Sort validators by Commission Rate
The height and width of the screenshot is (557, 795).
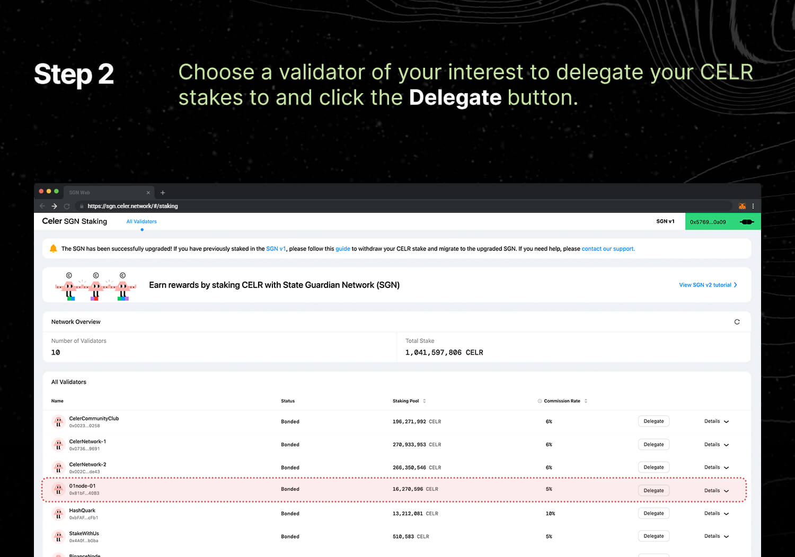(x=586, y=401)
